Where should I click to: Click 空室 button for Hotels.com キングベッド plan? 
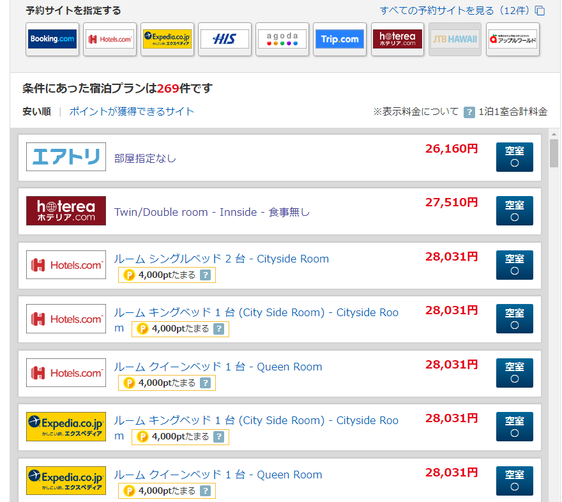point(514,319)
